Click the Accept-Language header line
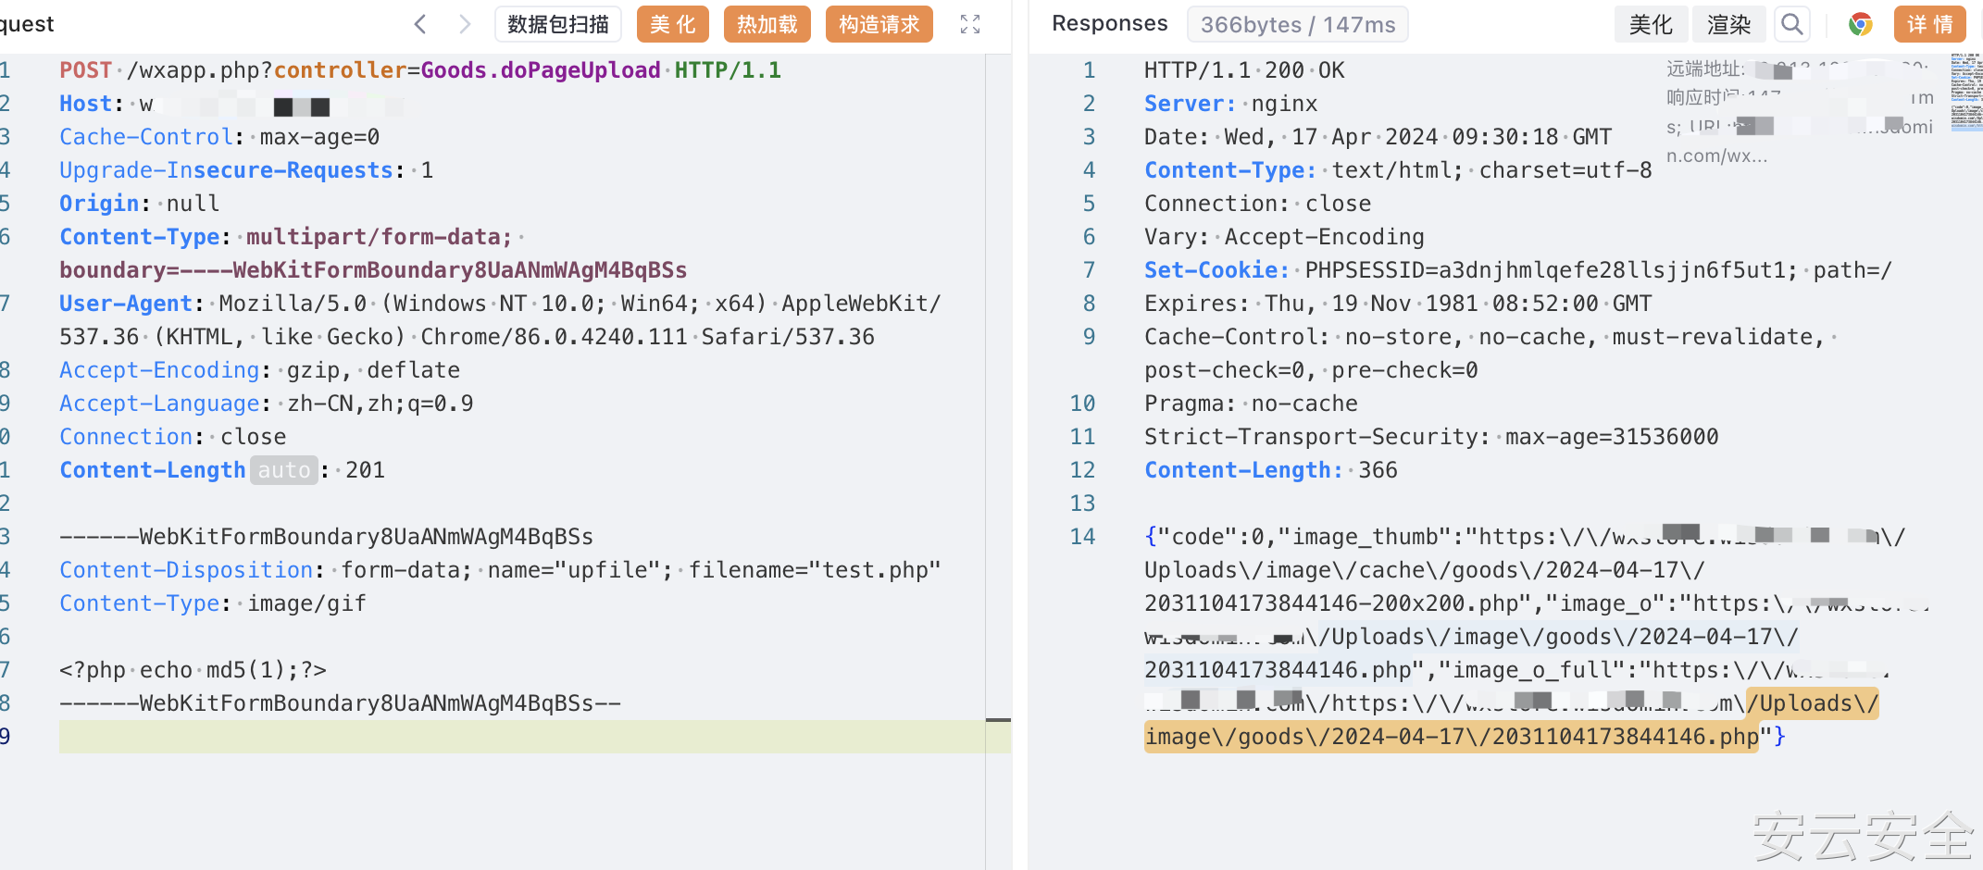The image size is (1983, 870). [267, 404]
